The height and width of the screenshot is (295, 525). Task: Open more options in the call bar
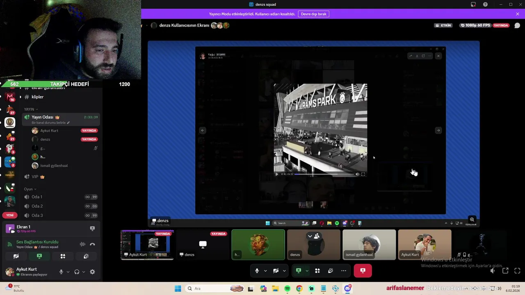tap(344, 271)
